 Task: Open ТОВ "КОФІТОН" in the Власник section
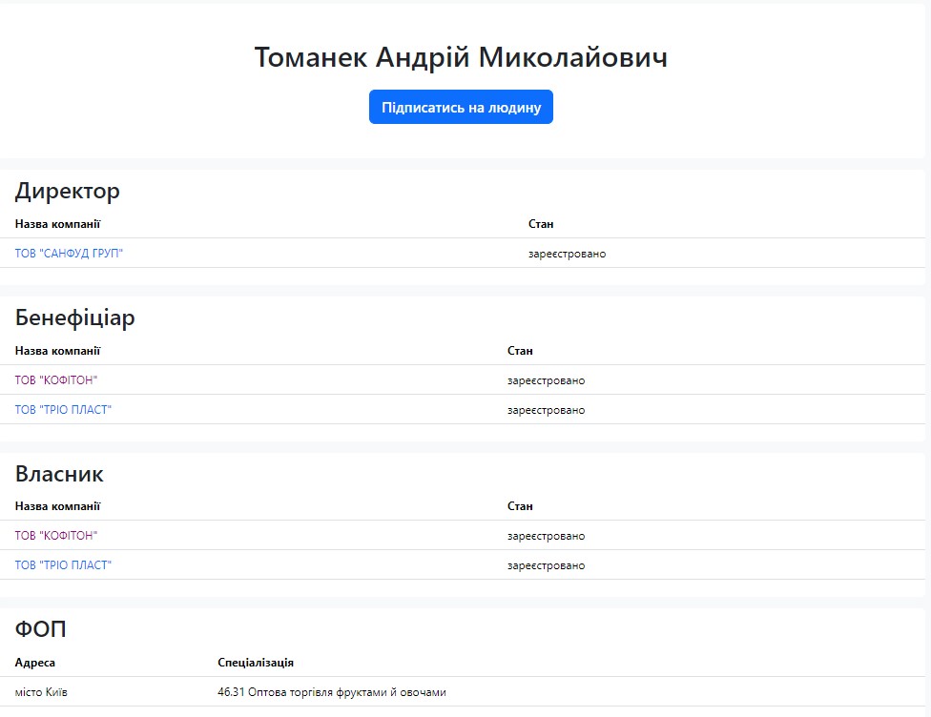pos(56,536)
